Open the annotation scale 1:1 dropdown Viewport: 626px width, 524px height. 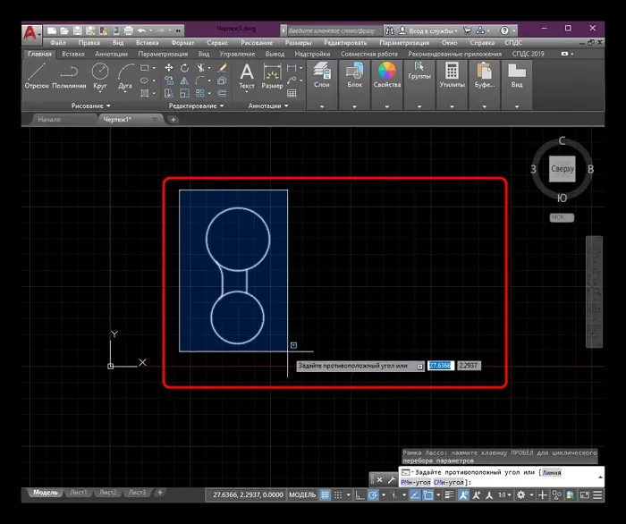pyautogui.click(x=504, y=495)
